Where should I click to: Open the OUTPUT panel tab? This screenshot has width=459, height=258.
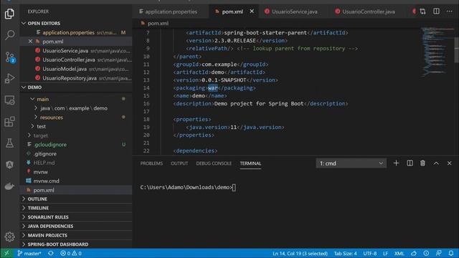tap(179, 163)
